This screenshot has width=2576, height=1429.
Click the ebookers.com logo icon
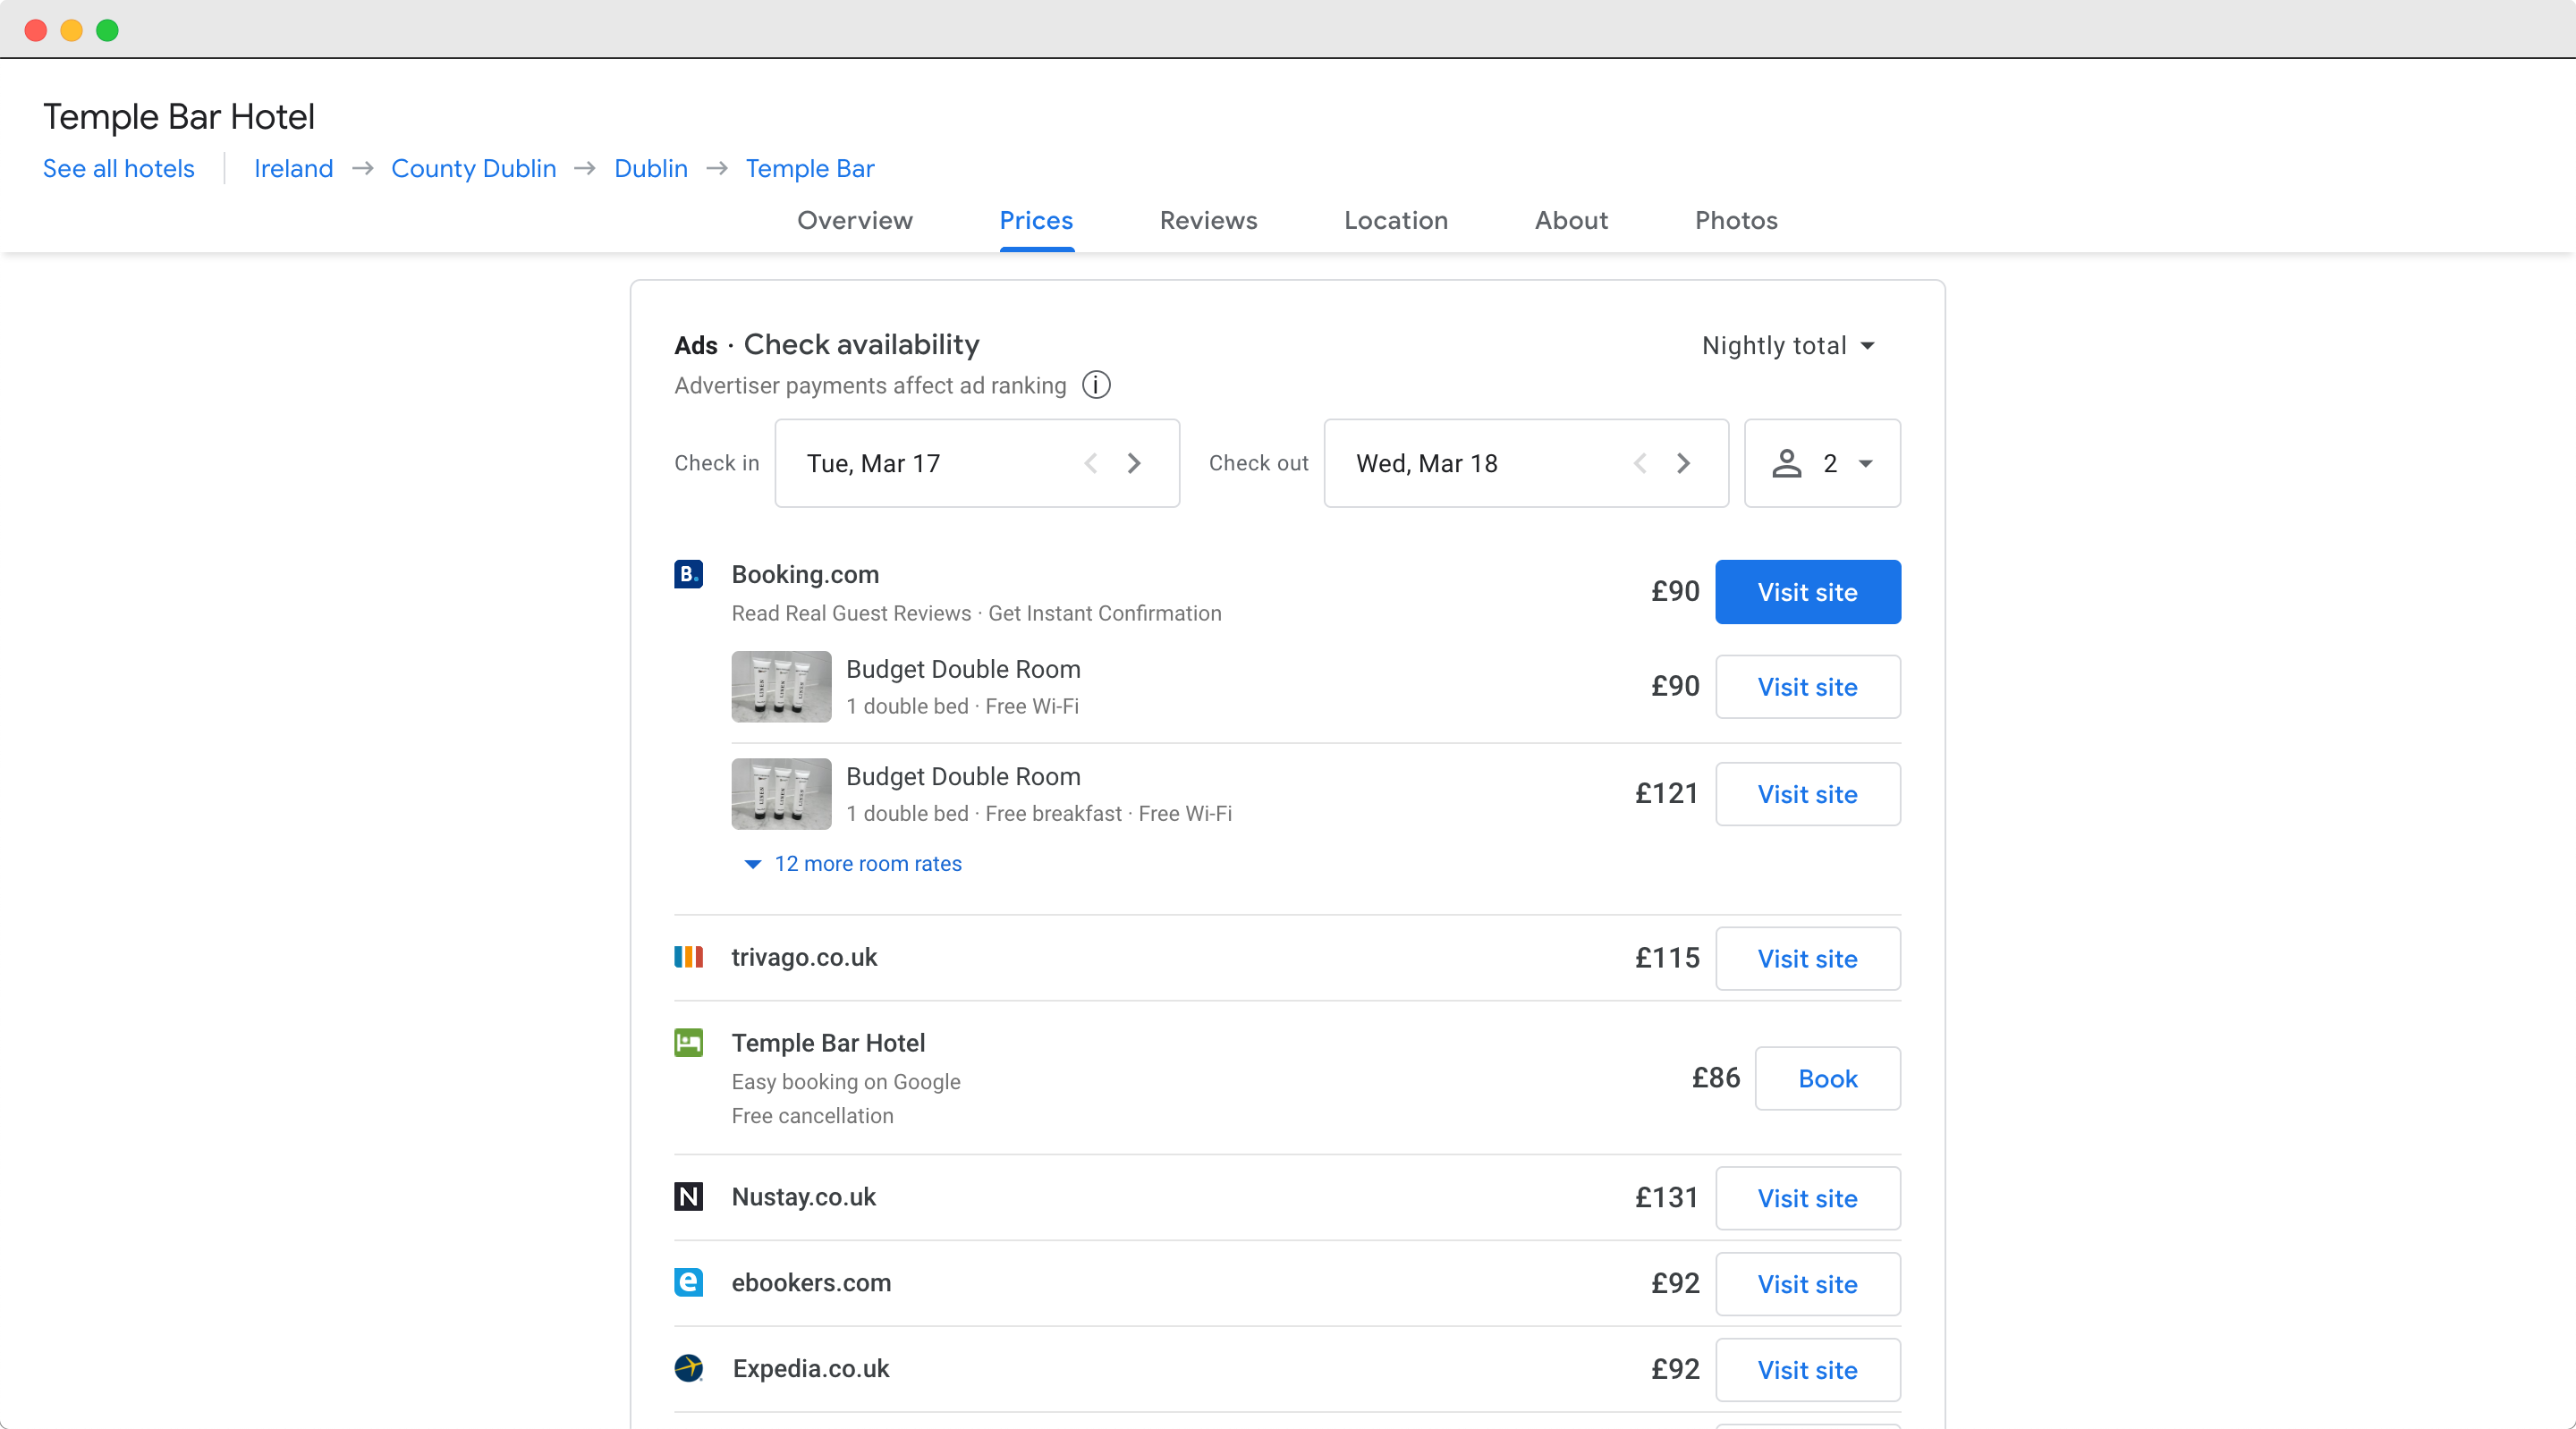coord(688,1282)
